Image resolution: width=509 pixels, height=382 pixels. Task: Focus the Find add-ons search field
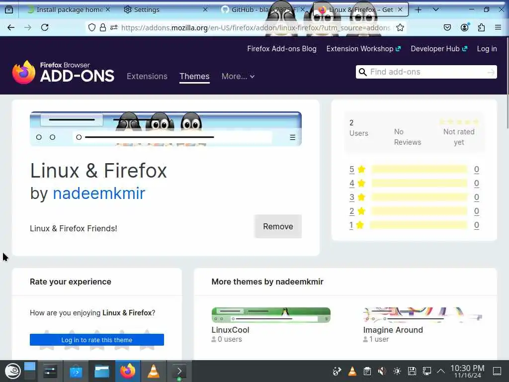click(x=427, y=72)
